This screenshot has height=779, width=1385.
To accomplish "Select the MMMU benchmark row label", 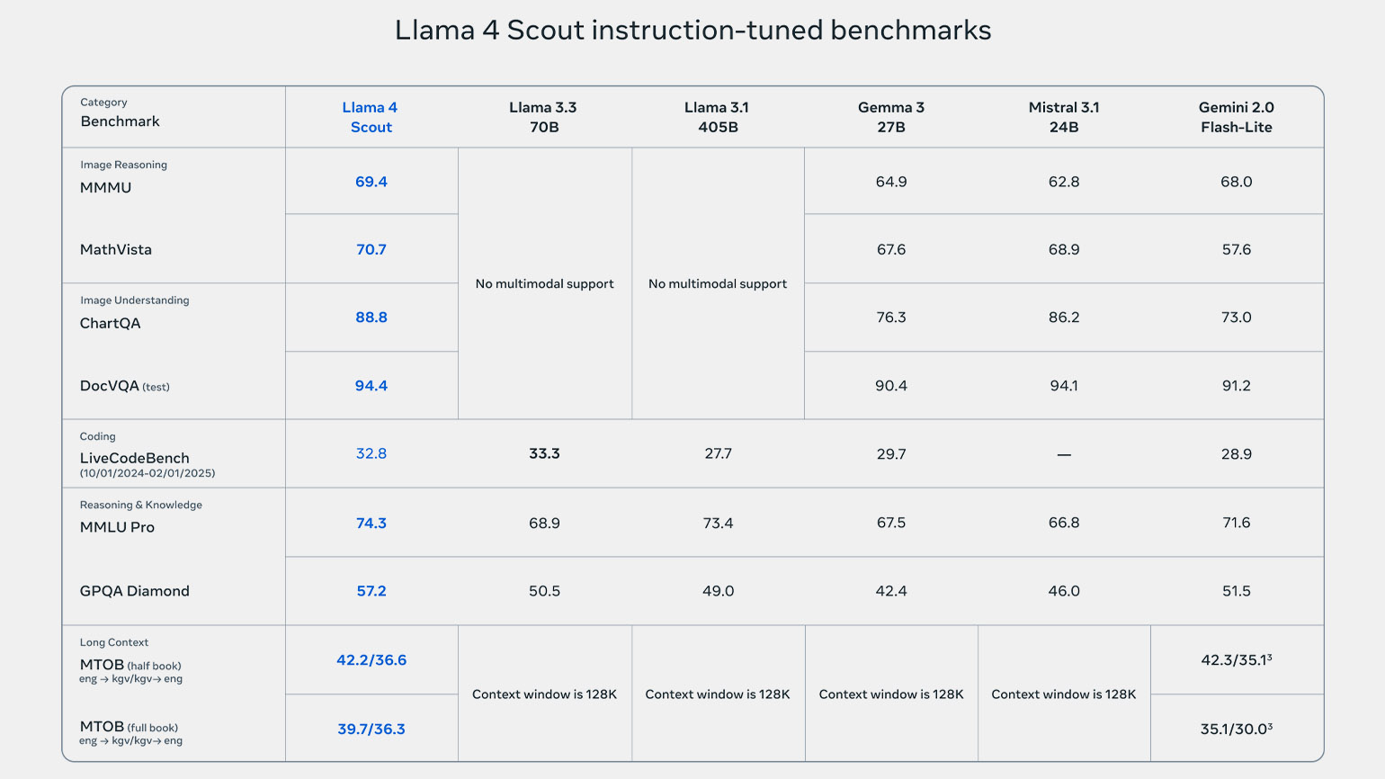I will click(106, 187).
